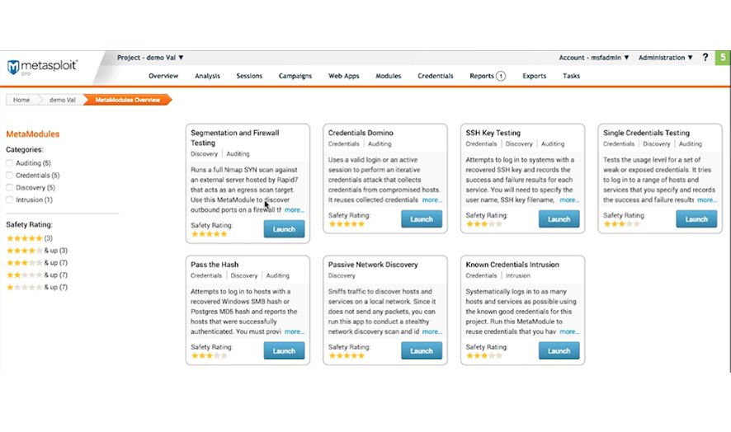Screen dimensions: 731x432
Task: Open the Modules menu item
Action: [388, 76]
